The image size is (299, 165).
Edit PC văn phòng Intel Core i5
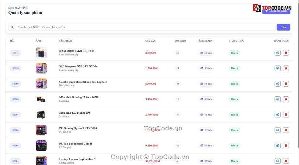[278, 145]
